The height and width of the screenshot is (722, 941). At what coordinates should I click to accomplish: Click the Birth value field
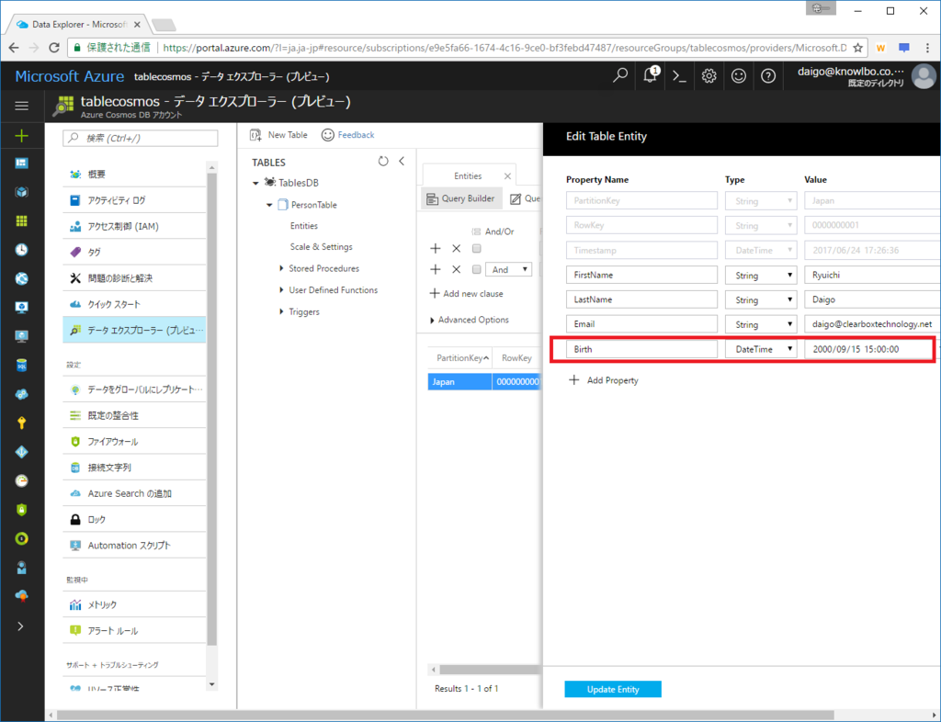(x=868, y=349)
